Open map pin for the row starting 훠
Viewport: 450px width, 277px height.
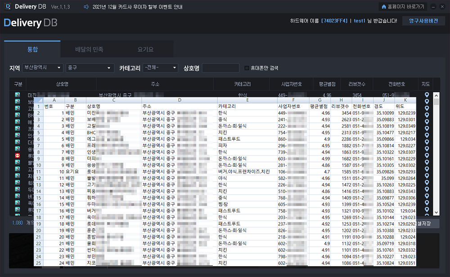427,183
